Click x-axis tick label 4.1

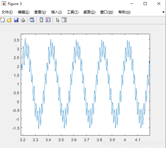coord(137,140)
